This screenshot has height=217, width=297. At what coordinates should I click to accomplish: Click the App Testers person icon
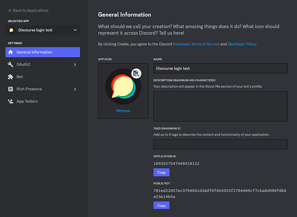(10, 101)
